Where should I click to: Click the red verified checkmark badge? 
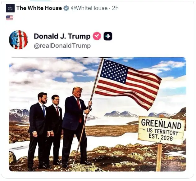pos(97,36)
